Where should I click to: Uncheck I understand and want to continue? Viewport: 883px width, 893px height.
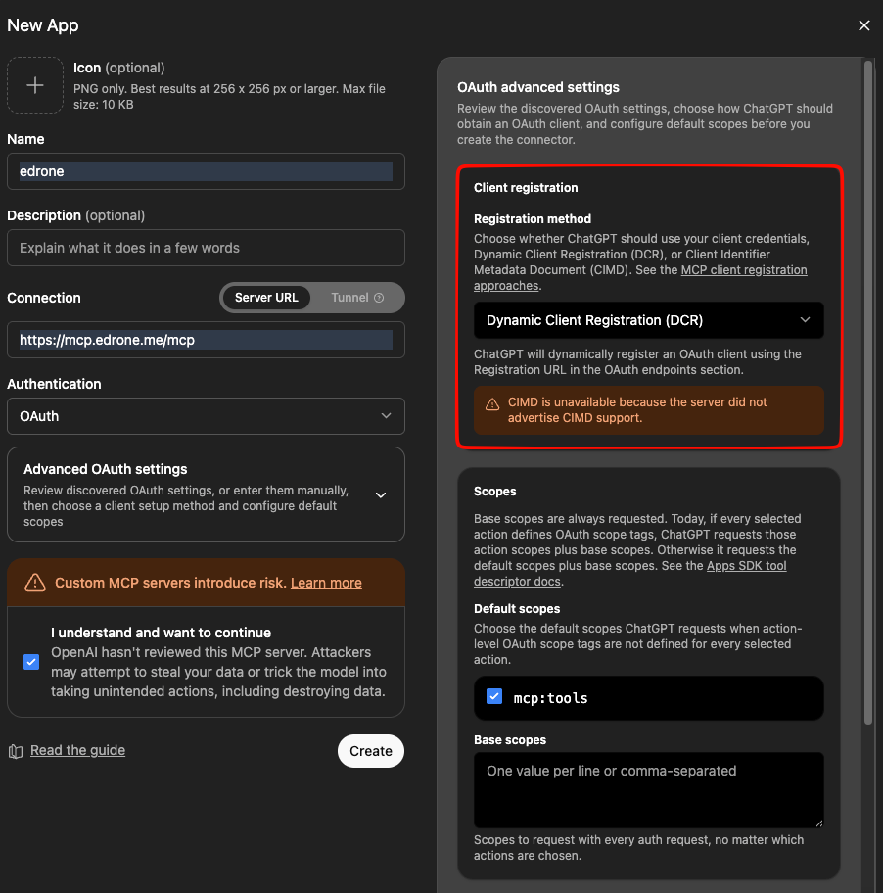click(x=31, y=662)
